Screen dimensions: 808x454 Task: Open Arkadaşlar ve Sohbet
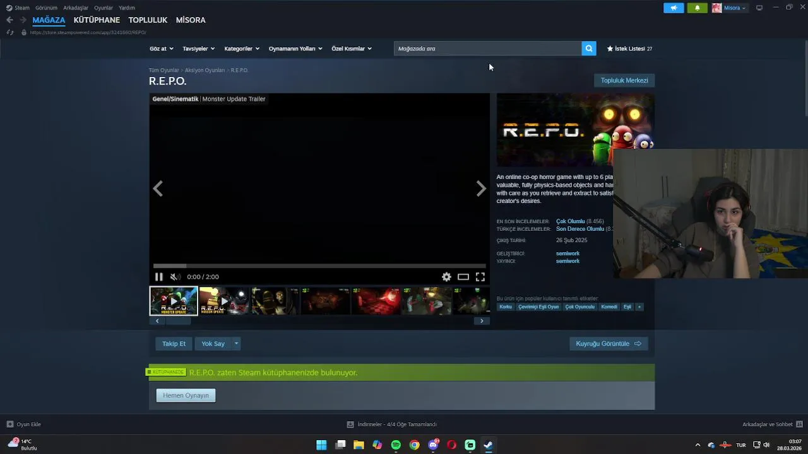(773, 424)
